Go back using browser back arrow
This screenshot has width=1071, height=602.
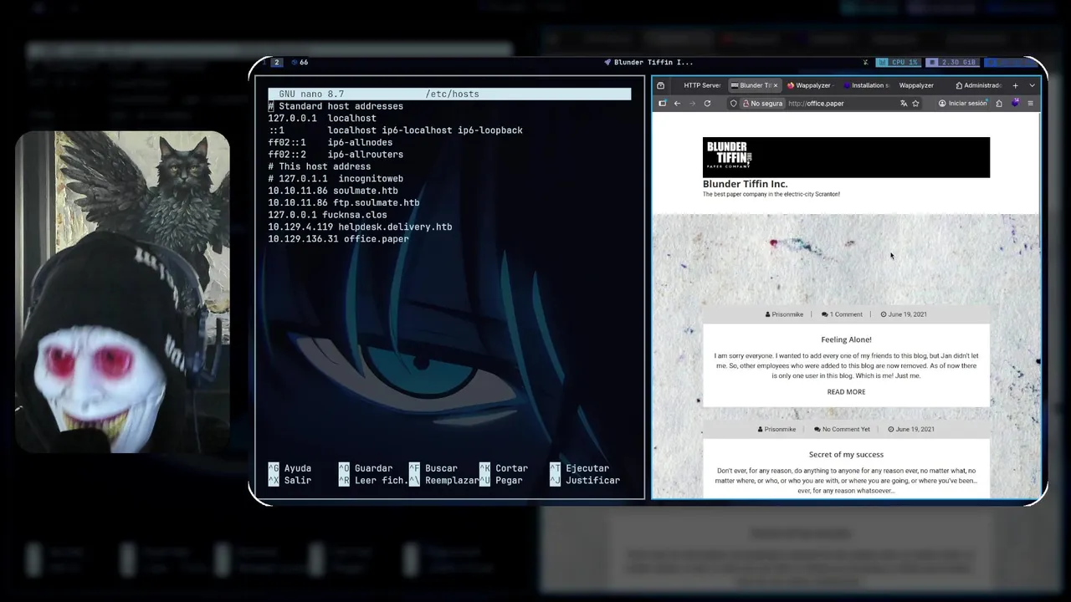tap(677, 104)
